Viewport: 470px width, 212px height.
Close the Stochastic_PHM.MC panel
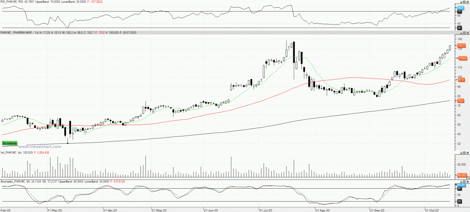[468, 182]
